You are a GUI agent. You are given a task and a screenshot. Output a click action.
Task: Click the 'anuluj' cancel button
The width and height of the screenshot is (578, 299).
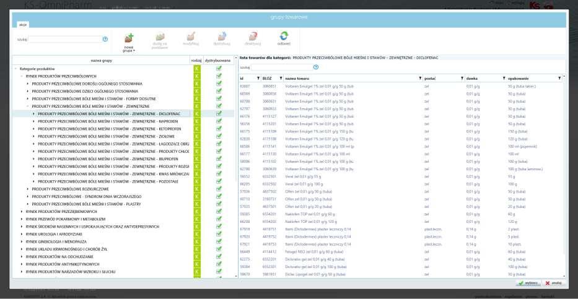[553, 283]
